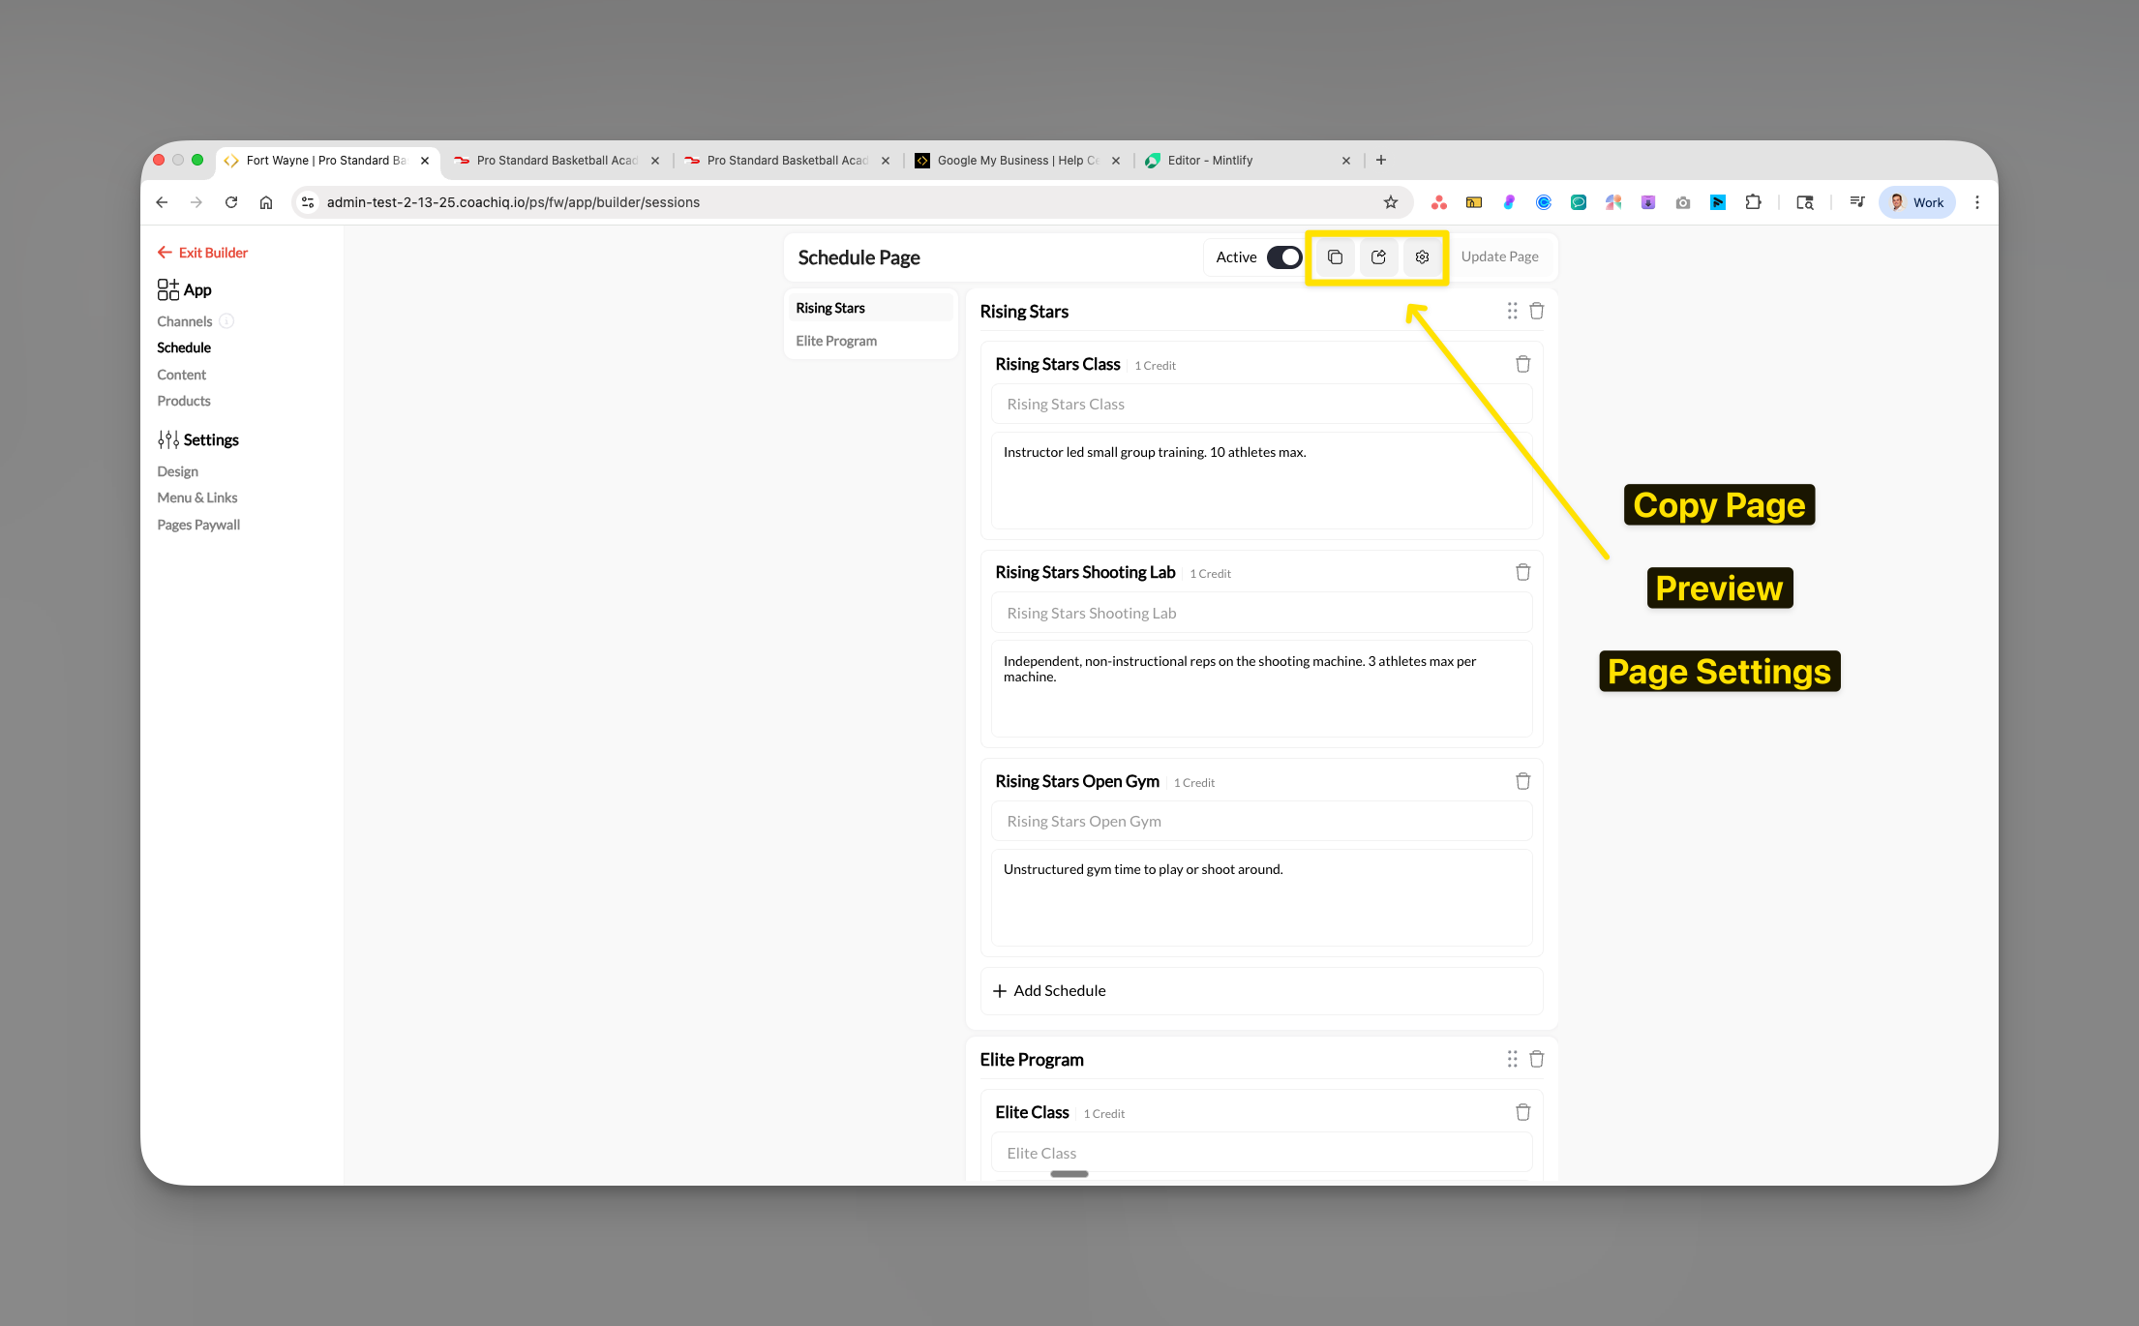This screenshot has height=1326, width=2139.
Task: Open Page Settings via the gear icon
Action: 1422,256
